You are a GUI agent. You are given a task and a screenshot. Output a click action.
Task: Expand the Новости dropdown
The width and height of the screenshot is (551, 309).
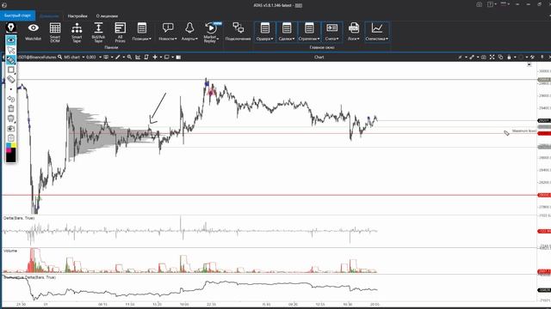pyautogui.click(x=168, y=33)
